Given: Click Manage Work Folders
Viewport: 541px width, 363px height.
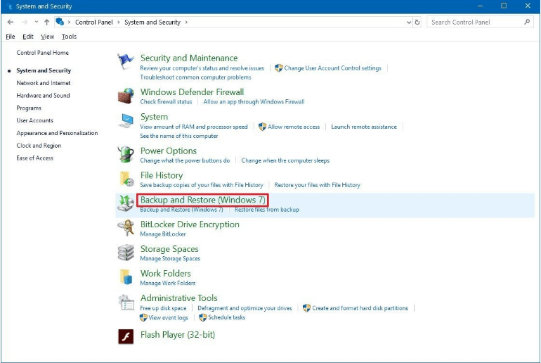Looking at the screenshot, I should 167,283.
